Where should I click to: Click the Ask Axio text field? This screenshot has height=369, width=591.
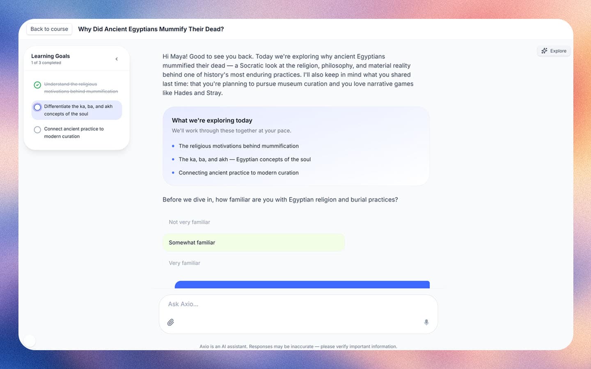[x=298, y=304]
